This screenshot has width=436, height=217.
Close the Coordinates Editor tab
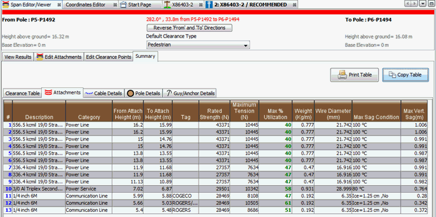click(115, 5)
